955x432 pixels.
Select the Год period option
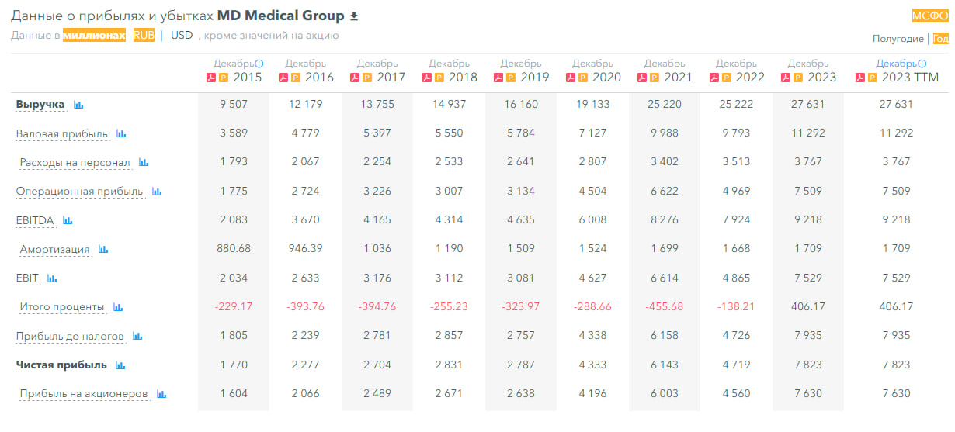point(939,39)
